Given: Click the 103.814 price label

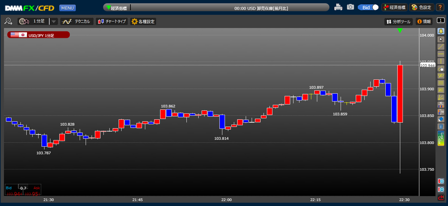Looking at the screenshot, I should point(221,138).
